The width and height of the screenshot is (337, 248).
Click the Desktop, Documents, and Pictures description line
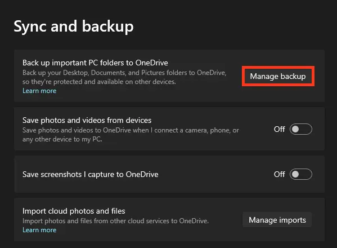(x=124, y=73)
